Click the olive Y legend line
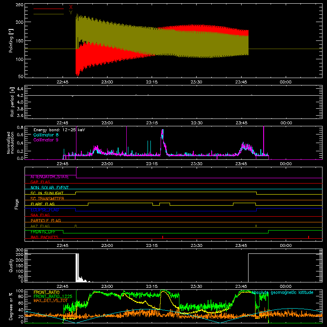 click(49, 14)
